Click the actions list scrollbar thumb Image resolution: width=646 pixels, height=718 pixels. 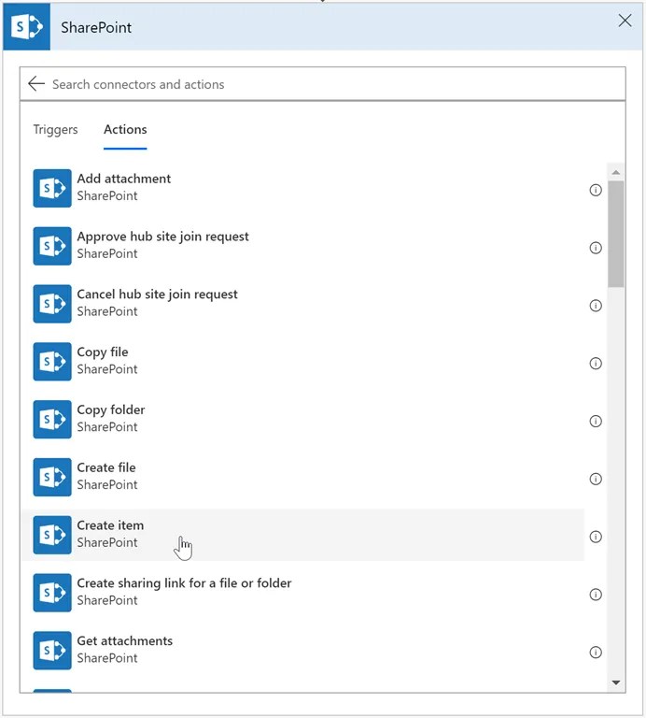point(616,234)
